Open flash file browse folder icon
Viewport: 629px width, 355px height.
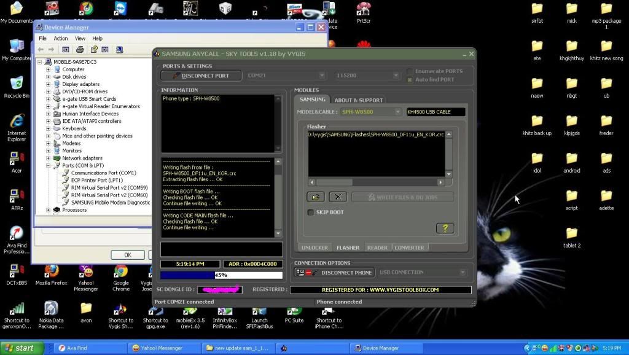point(316,197)
